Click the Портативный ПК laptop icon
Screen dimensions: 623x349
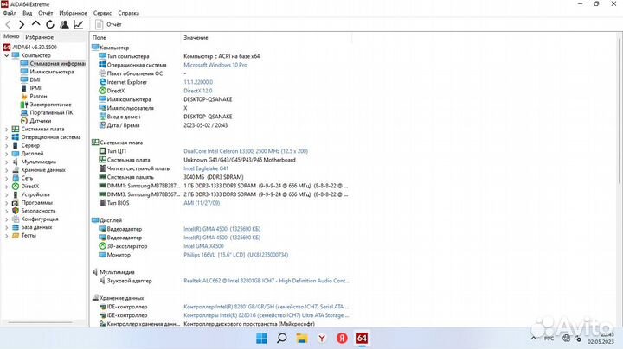[24, 112]
